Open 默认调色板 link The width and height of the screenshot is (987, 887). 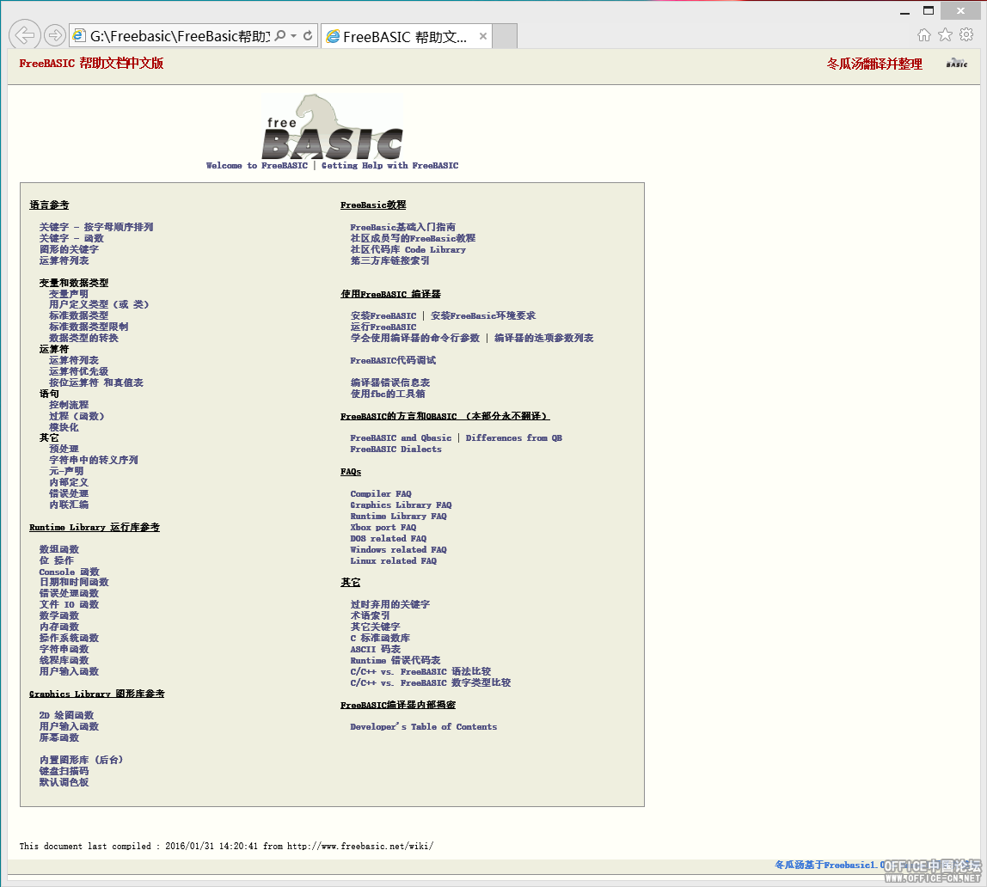point(64,783)
